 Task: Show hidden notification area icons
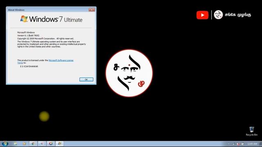pyautogui.click(x=229, y=144)
